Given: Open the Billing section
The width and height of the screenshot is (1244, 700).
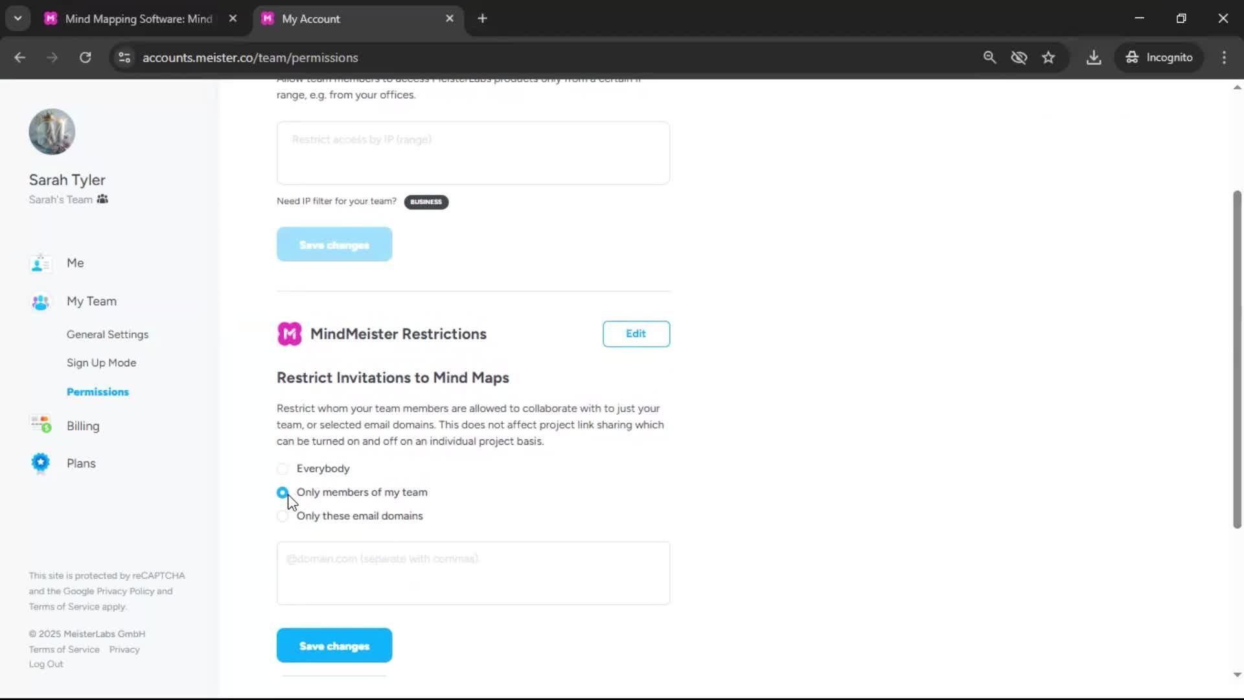Looking at the screenshot, I should point(83,426).
